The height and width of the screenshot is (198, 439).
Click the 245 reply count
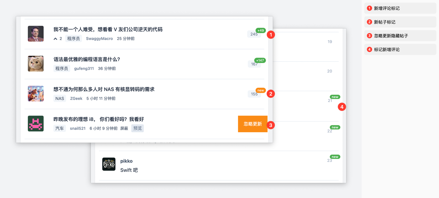click(254, 34)
